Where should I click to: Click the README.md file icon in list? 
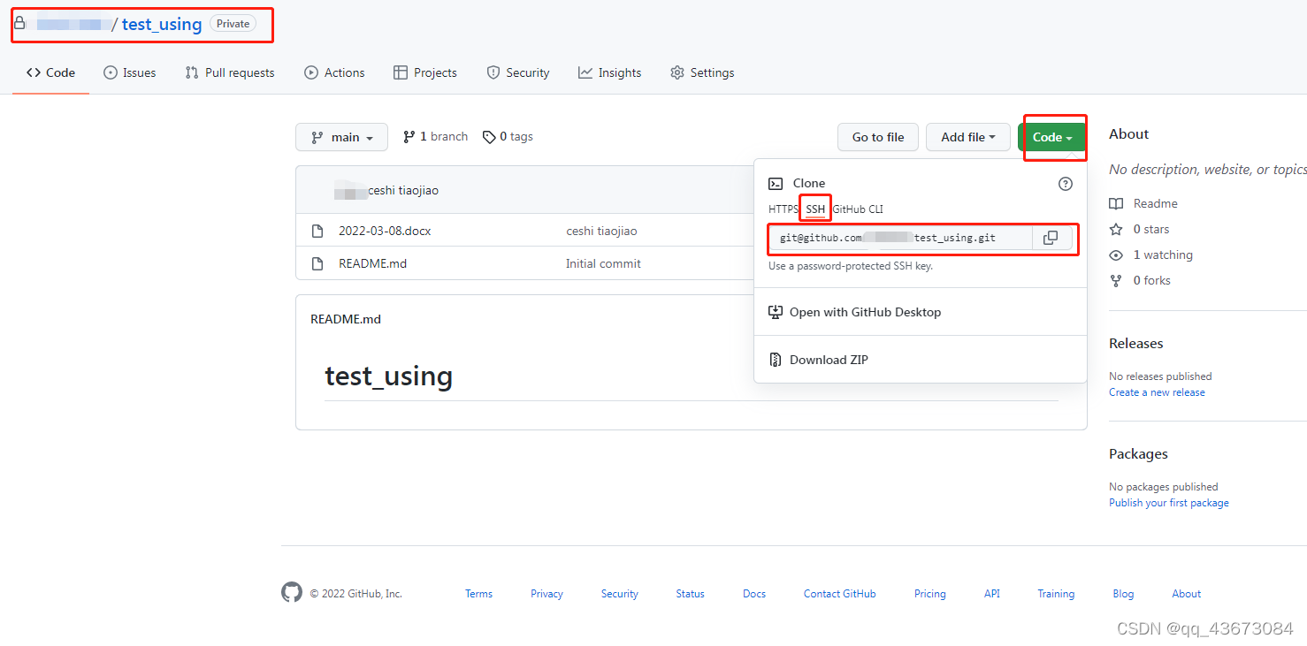tap(317, 263)
